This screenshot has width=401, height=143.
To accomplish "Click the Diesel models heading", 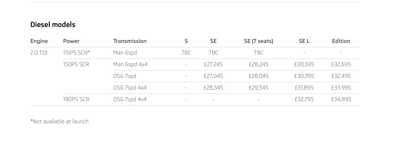I will point(53,25).
